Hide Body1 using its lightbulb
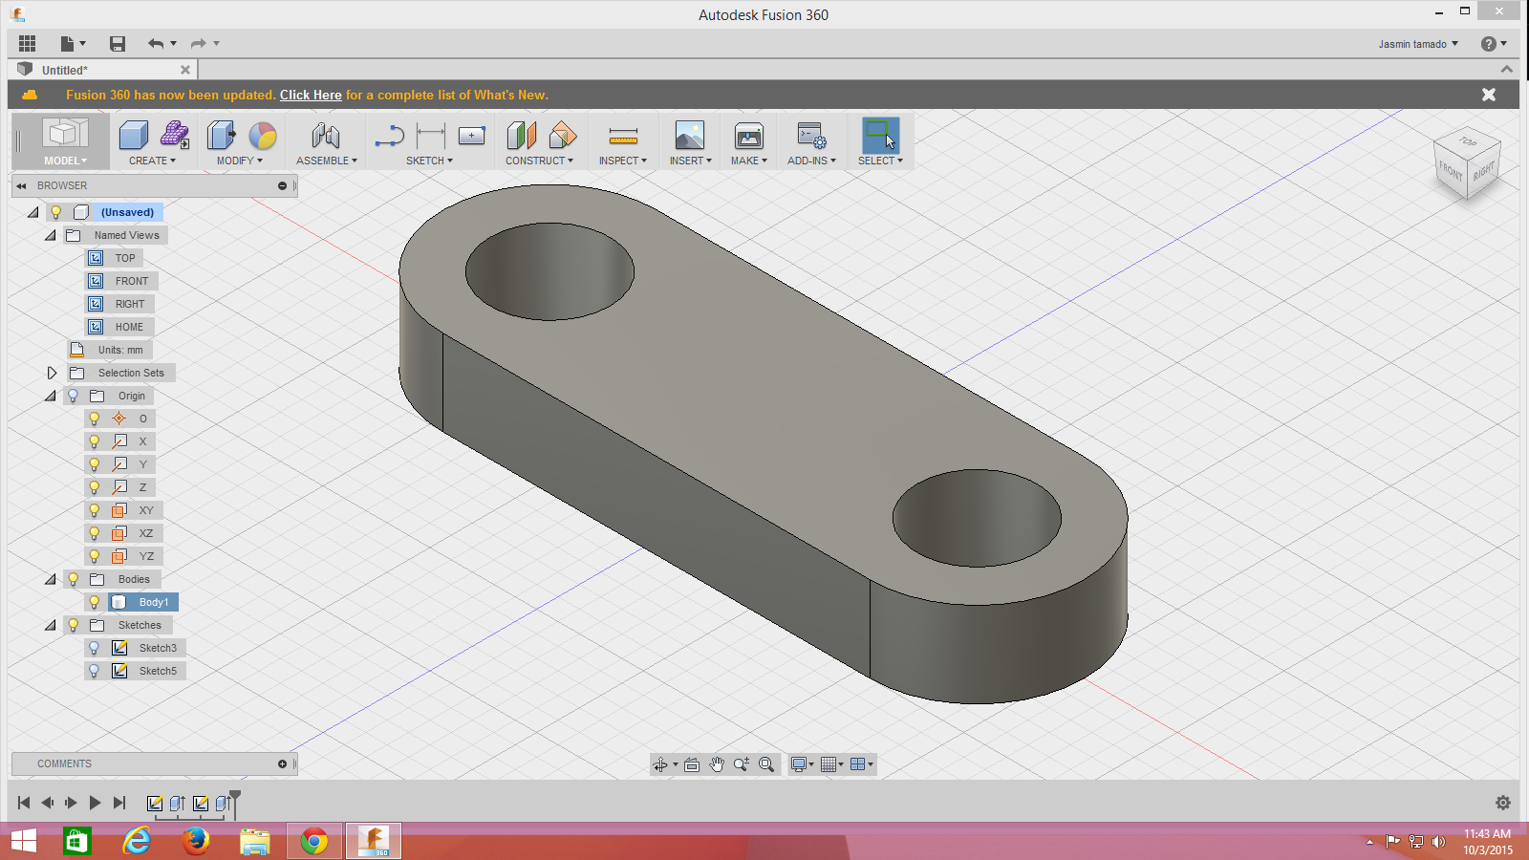Image resolution: width=1529 pixels, height=860 pixels. tap(95, 602)
